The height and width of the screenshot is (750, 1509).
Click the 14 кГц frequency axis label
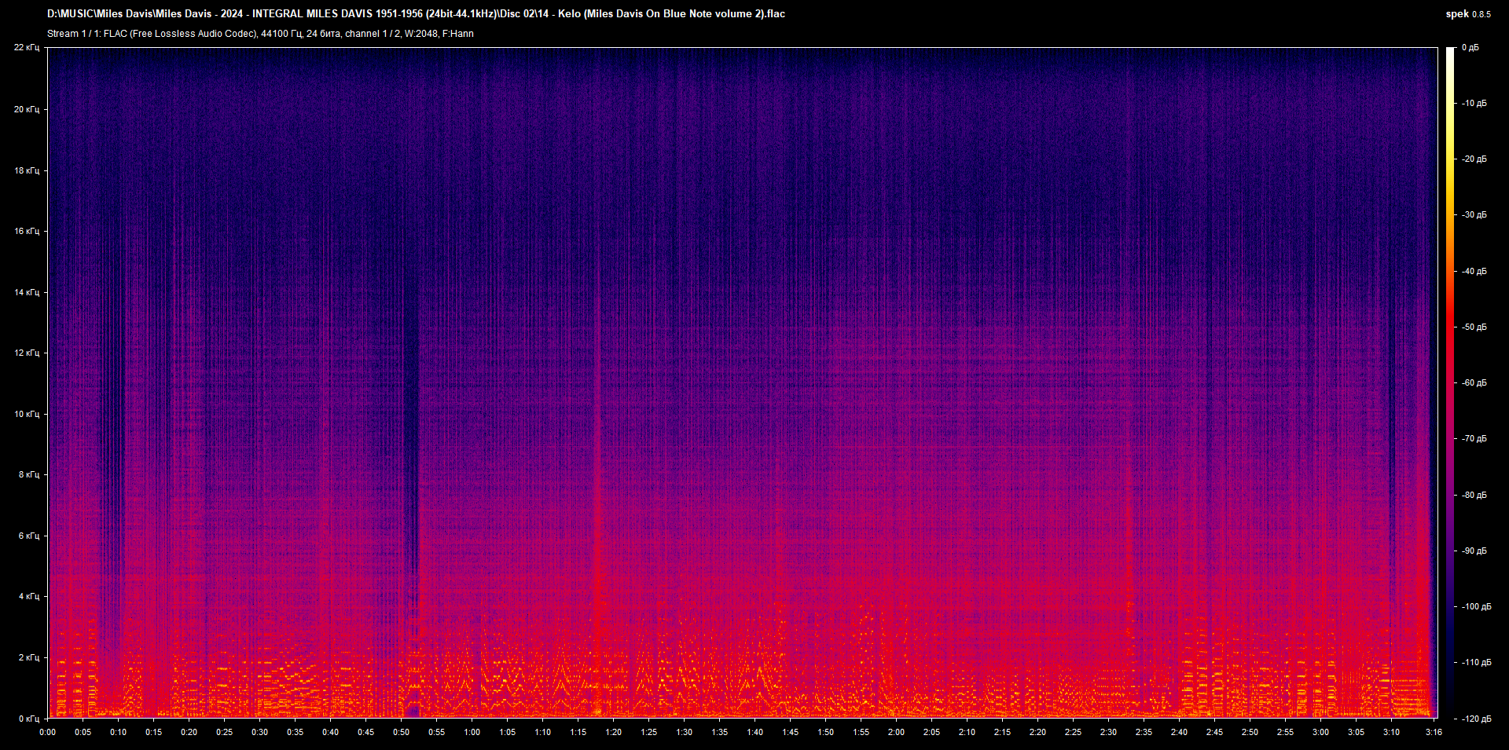pos(27,292)
